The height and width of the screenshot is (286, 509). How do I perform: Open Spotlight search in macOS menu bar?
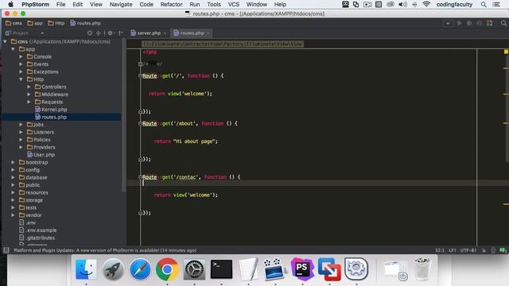484,4
